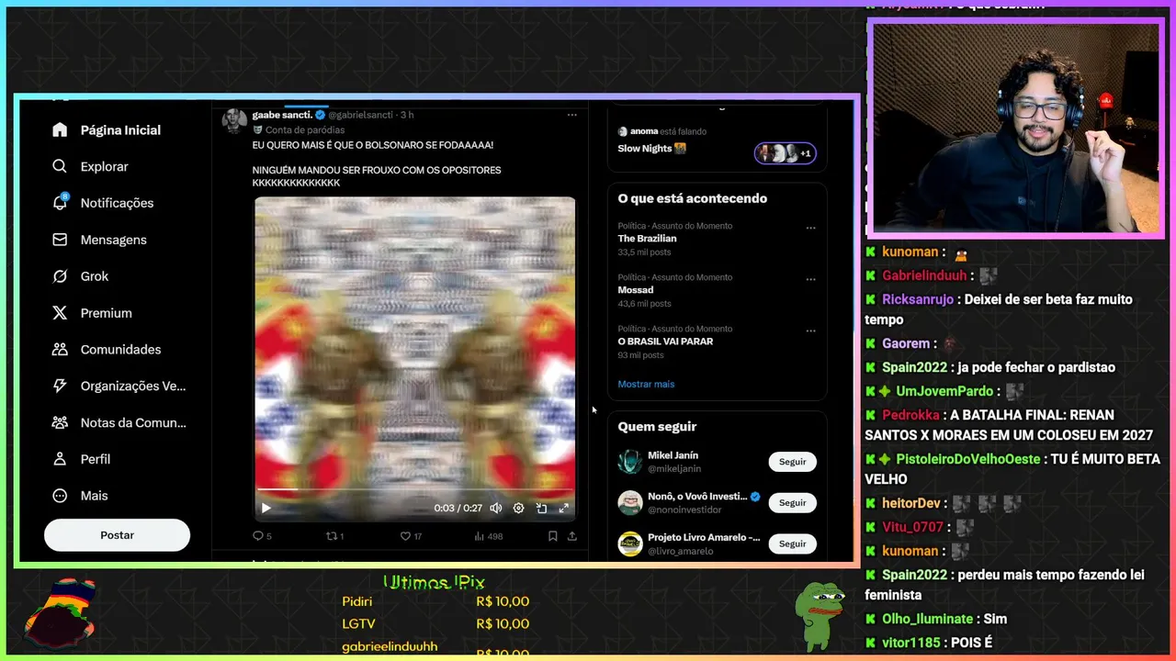This screenshot has width=1176, height=661.
Task: Click PistoleiroDoVelhoOeste chat username
Action: point(968,459)
